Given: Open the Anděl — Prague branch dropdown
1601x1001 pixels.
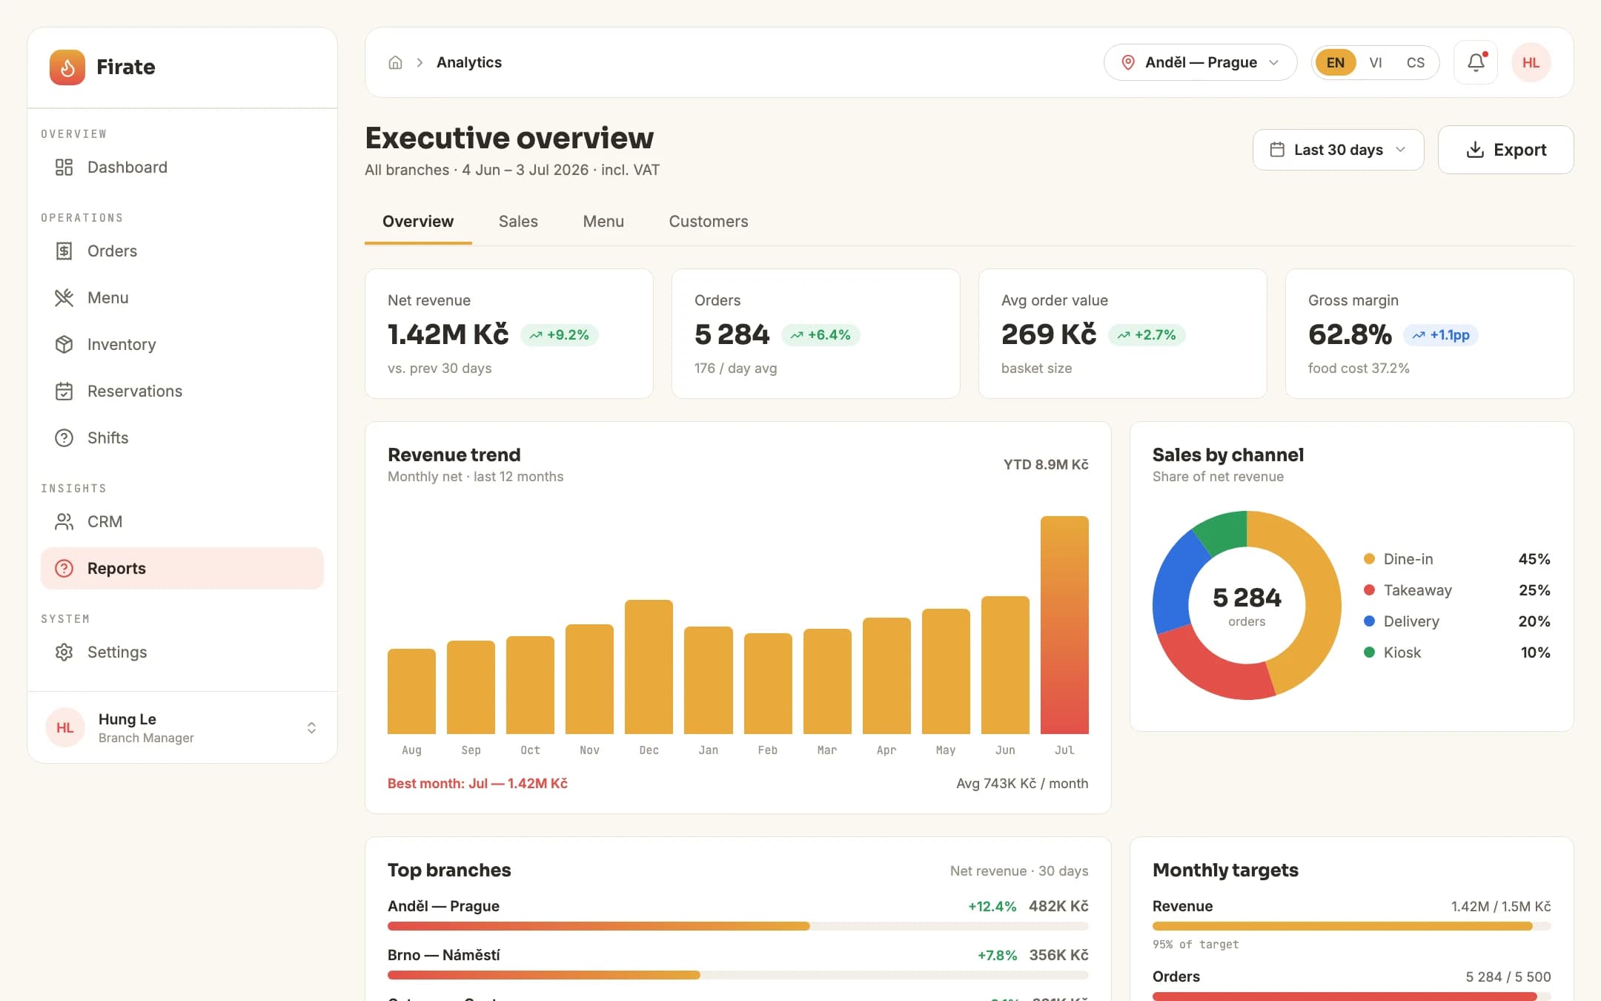Looking at the screenshot, I should [x=1200, y=62].
